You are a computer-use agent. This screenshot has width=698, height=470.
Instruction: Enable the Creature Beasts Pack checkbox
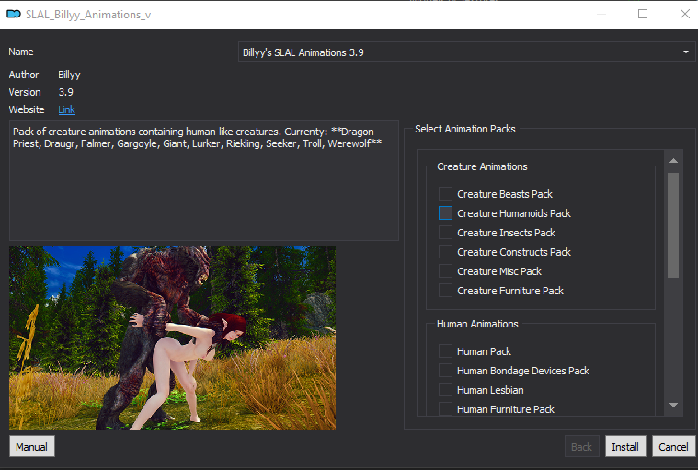pos(445,194)
